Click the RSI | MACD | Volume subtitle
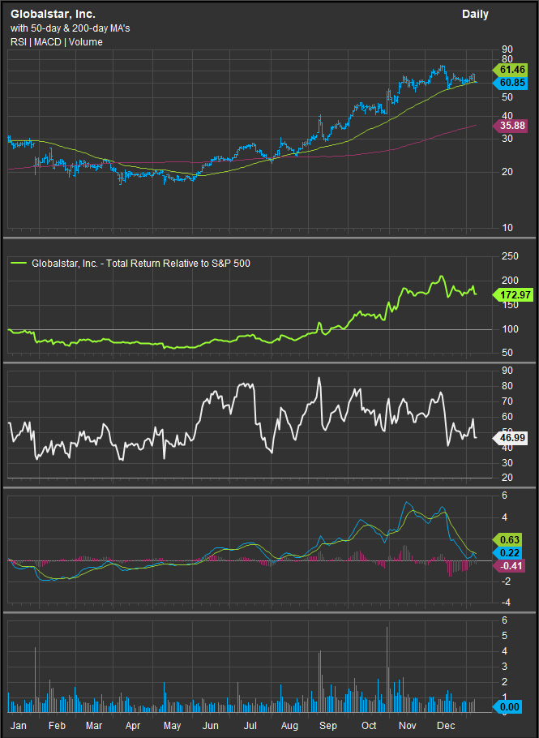539x738 pixels. pos(57,42)
